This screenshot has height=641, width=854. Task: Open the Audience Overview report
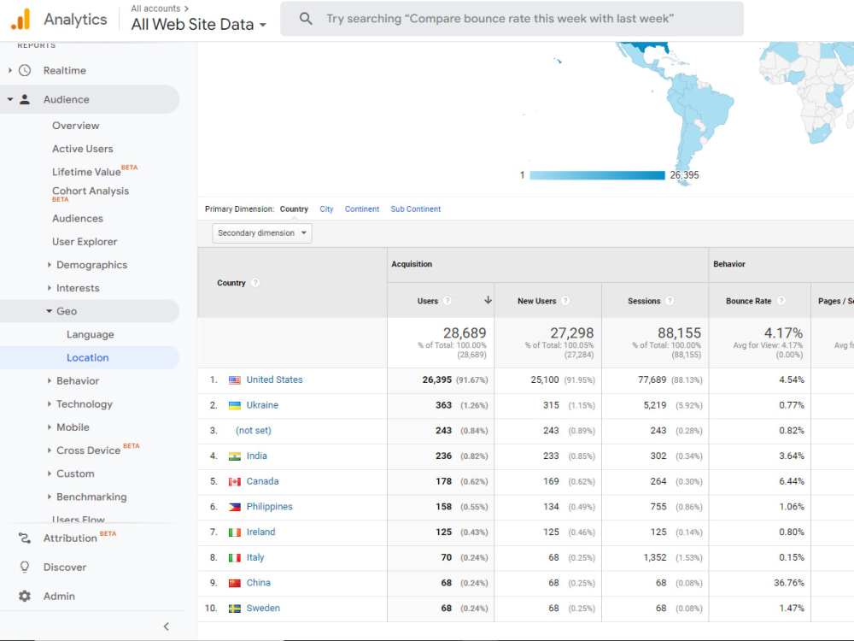tap(76, 126)
